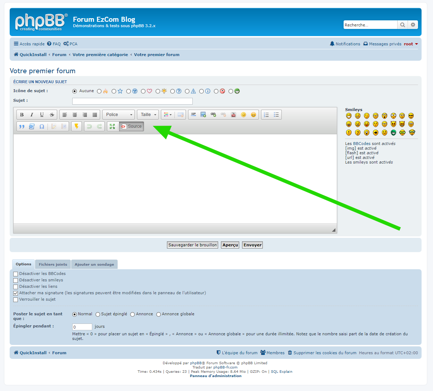The image size is (433, 391).
Task: Insert a numbered list
Action: point(266,115)
